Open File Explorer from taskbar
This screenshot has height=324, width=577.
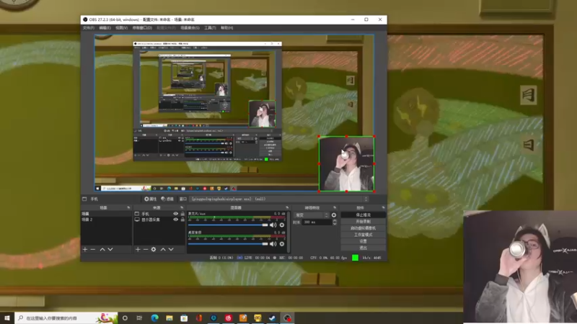click(169, 318)
